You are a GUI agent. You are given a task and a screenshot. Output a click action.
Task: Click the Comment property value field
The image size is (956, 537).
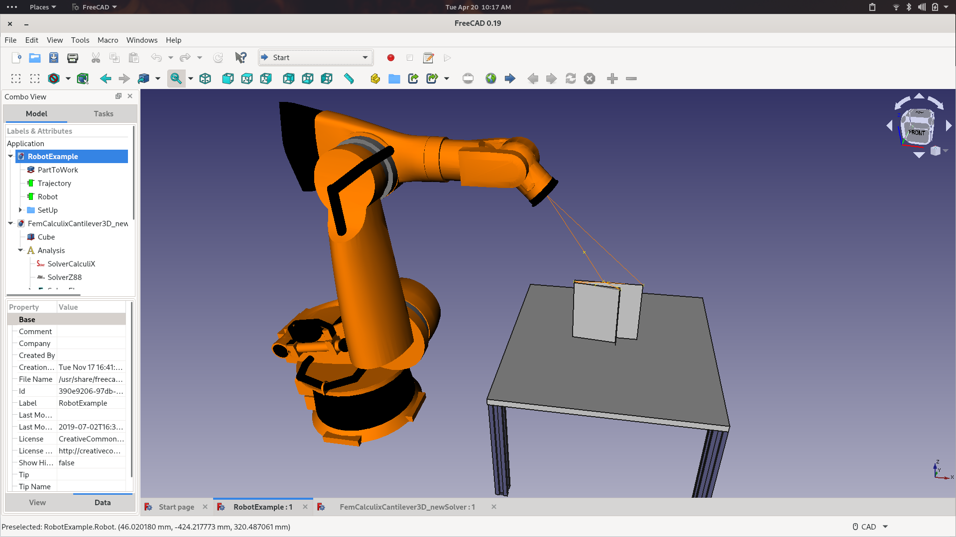pos(91,332)
